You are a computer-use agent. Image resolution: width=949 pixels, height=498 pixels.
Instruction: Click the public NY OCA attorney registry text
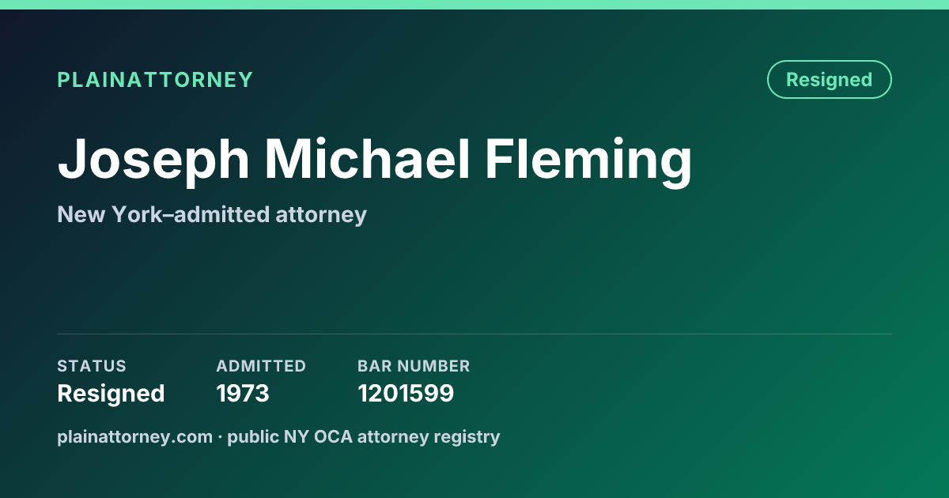point(364,436)
